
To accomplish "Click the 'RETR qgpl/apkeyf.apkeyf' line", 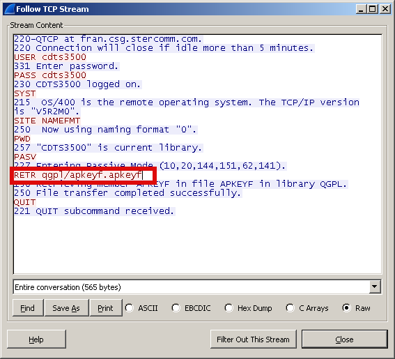I will coord(78,175).
